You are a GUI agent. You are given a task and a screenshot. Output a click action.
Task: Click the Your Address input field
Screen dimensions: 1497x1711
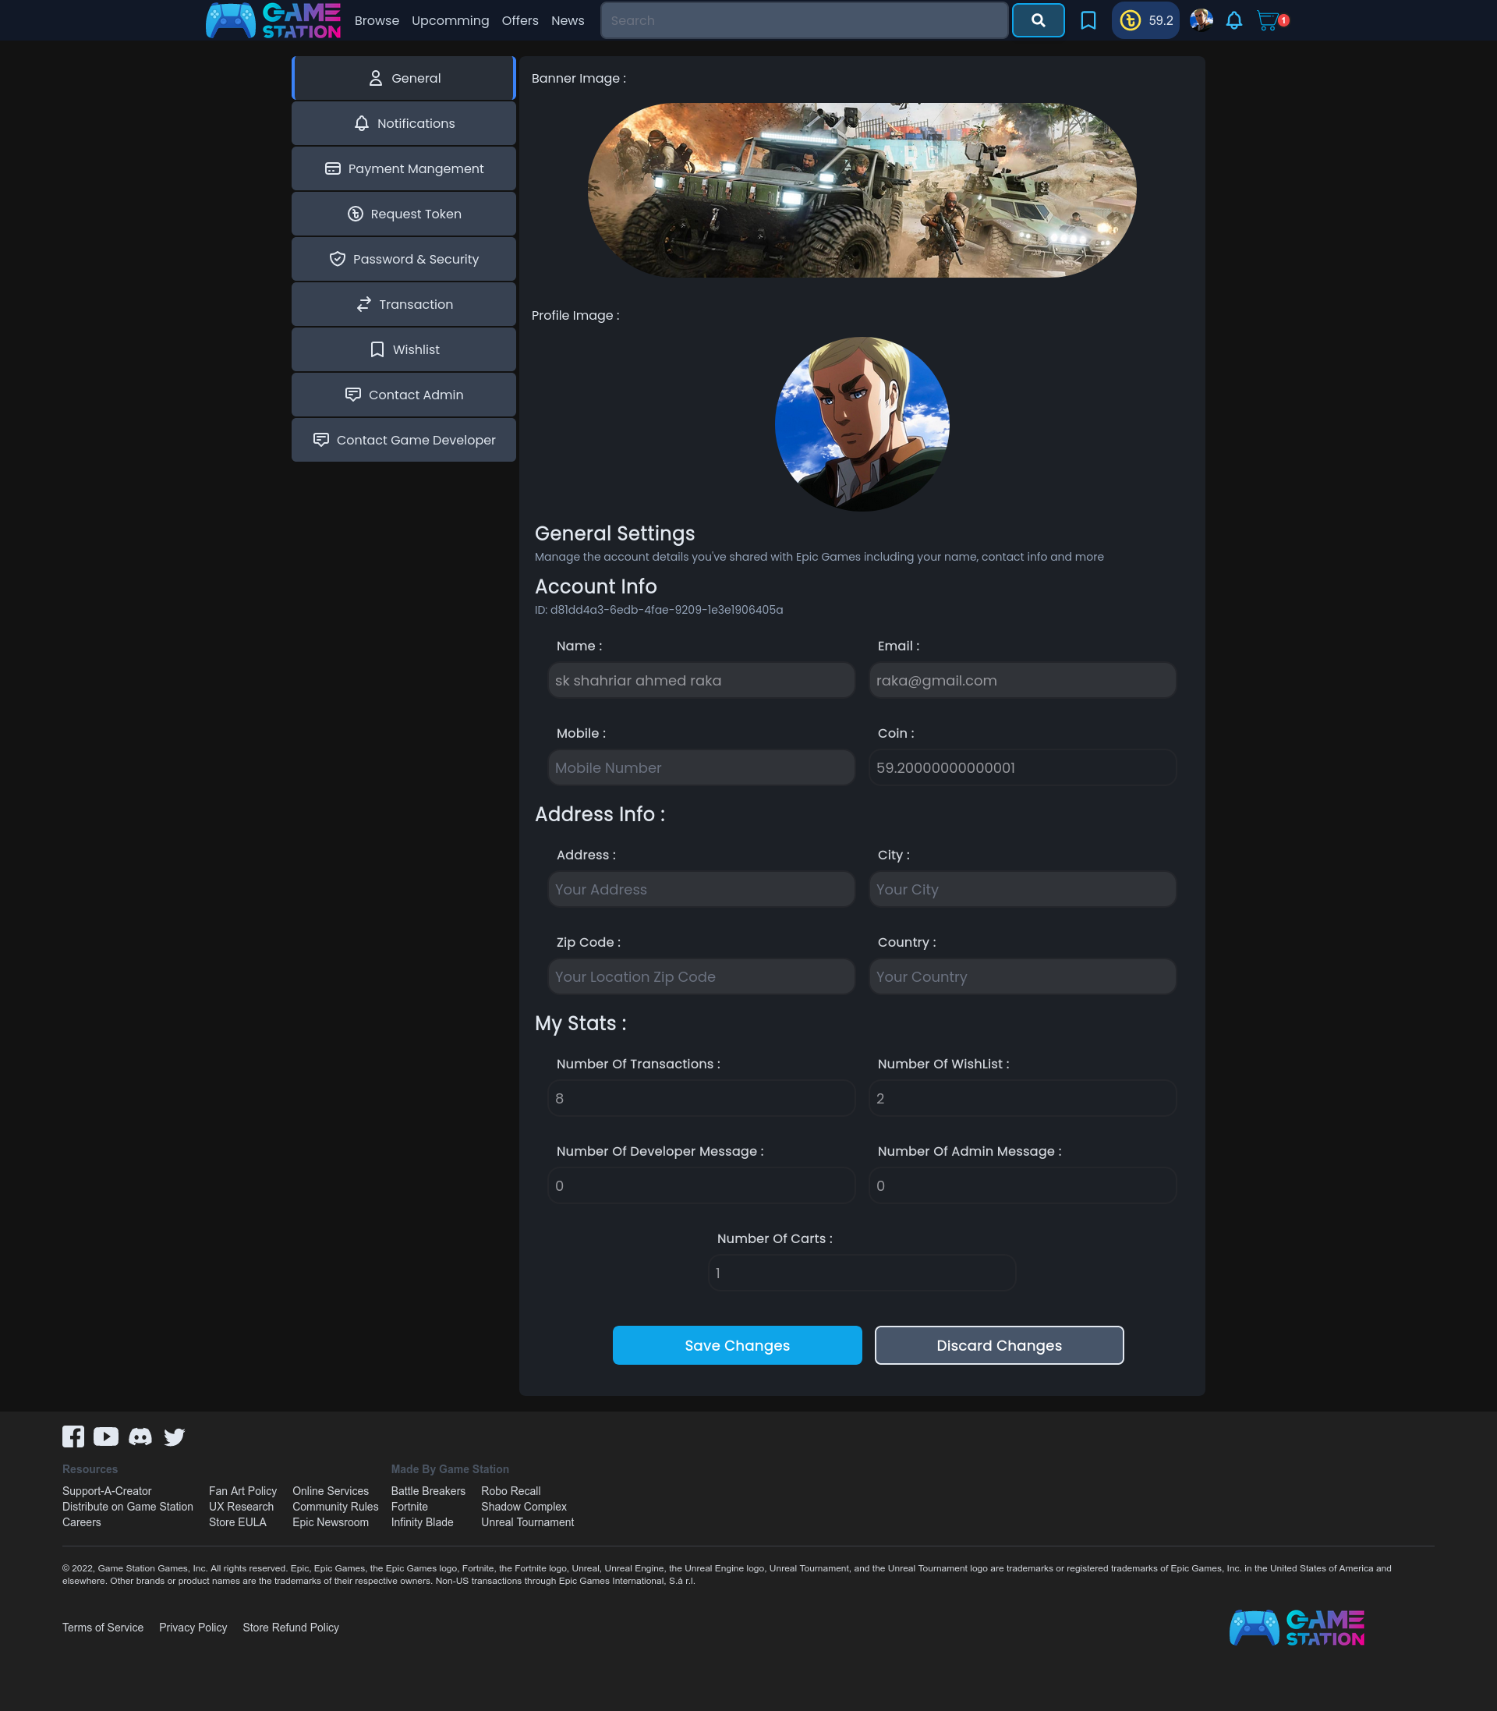[701, 889]
